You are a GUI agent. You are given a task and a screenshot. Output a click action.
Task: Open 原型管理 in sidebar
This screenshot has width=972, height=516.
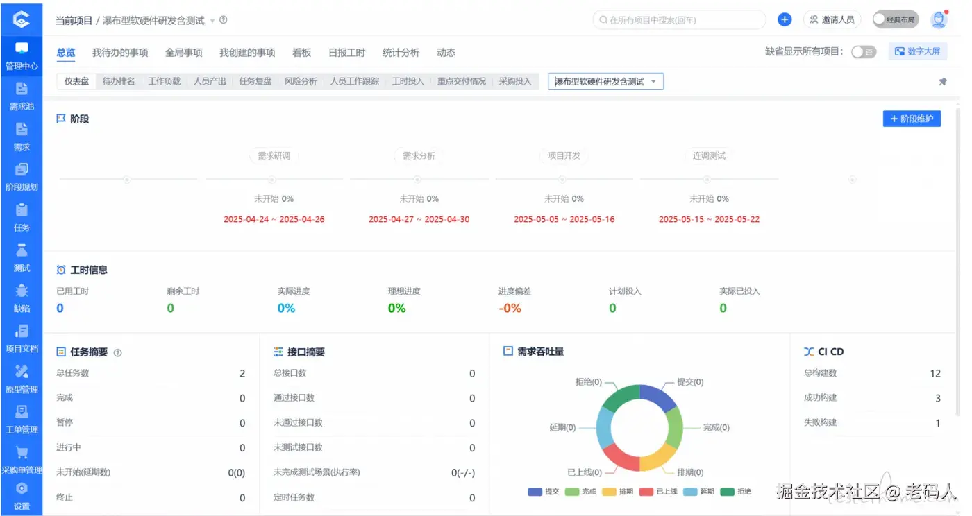[22, 379]
